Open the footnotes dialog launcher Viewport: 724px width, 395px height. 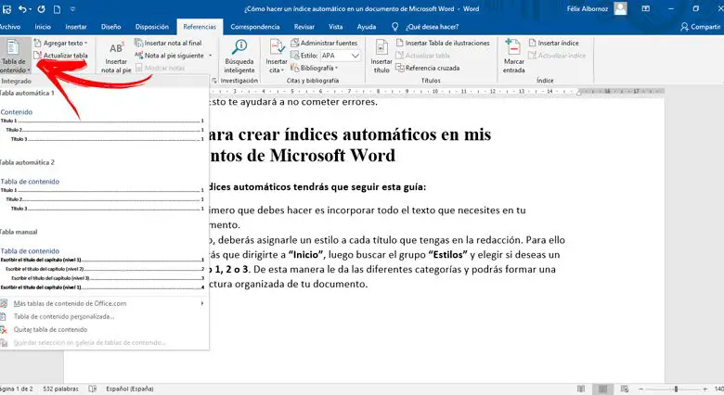point(214,81)
